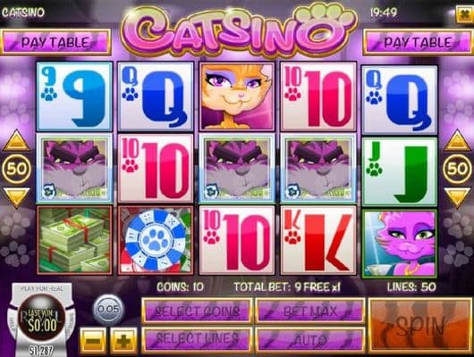The width and height of the screenshot is (474, 357).
Task: Decrease lines with the right down arrow
Action: 457,197
